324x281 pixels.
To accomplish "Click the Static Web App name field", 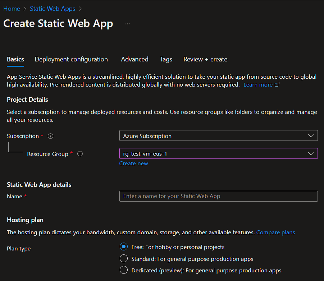I will pyautogui.click(x=218, y=196).
